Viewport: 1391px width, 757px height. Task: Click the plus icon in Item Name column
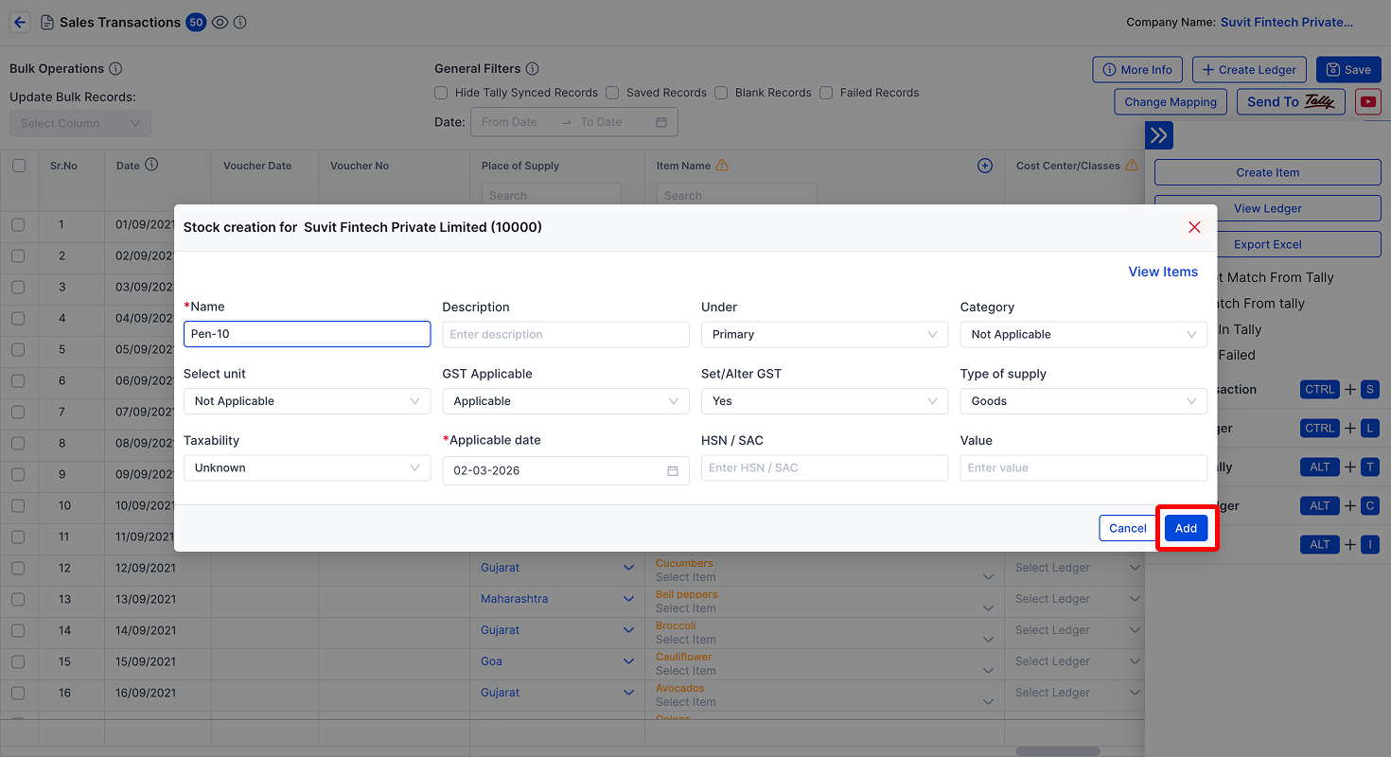[x=985, y=166]
